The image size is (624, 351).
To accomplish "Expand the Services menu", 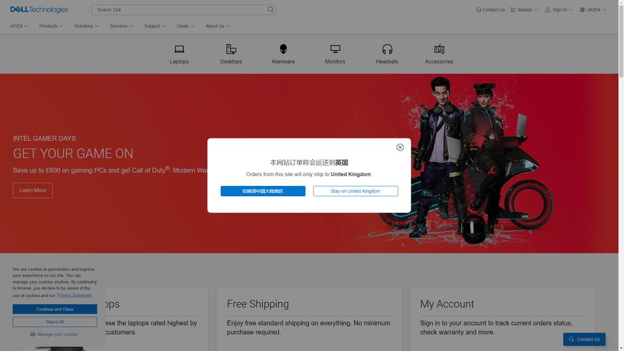I will point(121,26).
